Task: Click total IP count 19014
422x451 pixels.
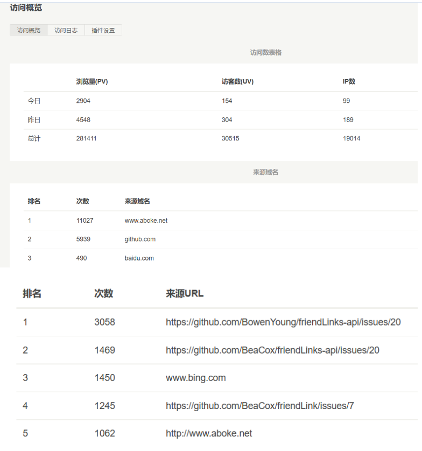Action: pos(351,138)
